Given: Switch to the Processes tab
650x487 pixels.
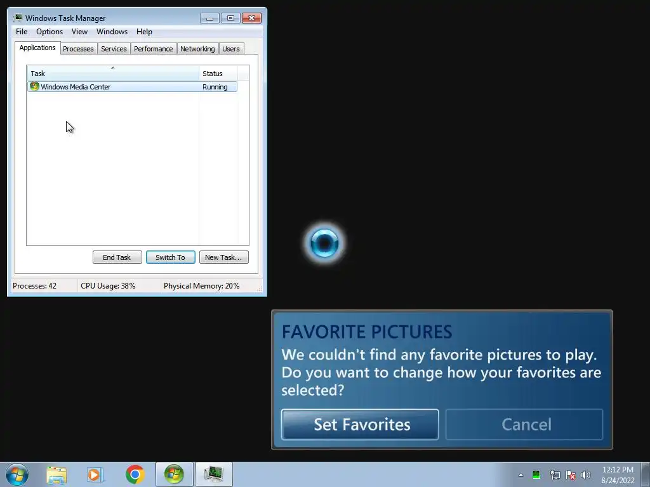Looking at the screenshot, I should 78,49.
